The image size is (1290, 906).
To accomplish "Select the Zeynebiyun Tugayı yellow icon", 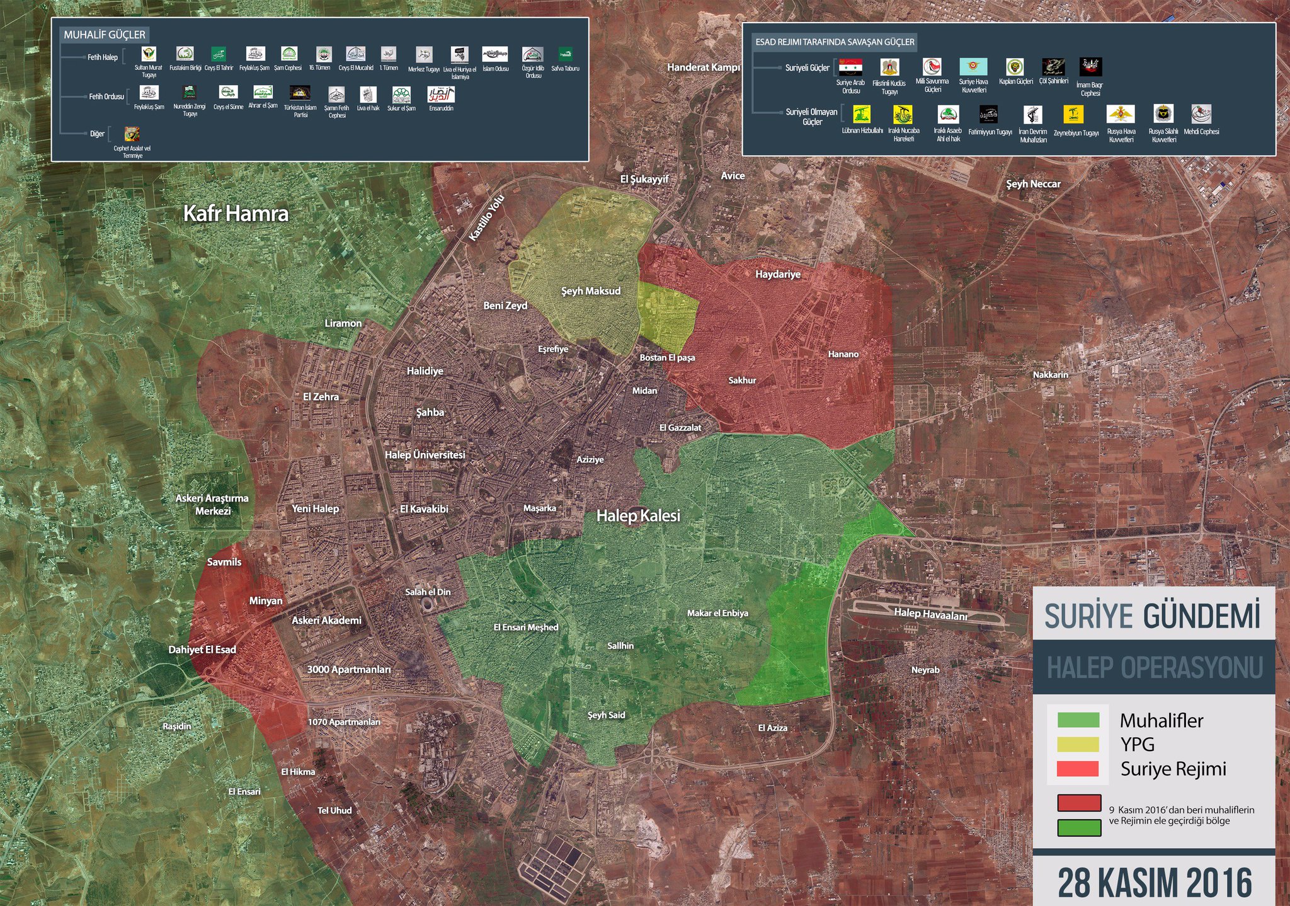I will [x=1073, y=115].
